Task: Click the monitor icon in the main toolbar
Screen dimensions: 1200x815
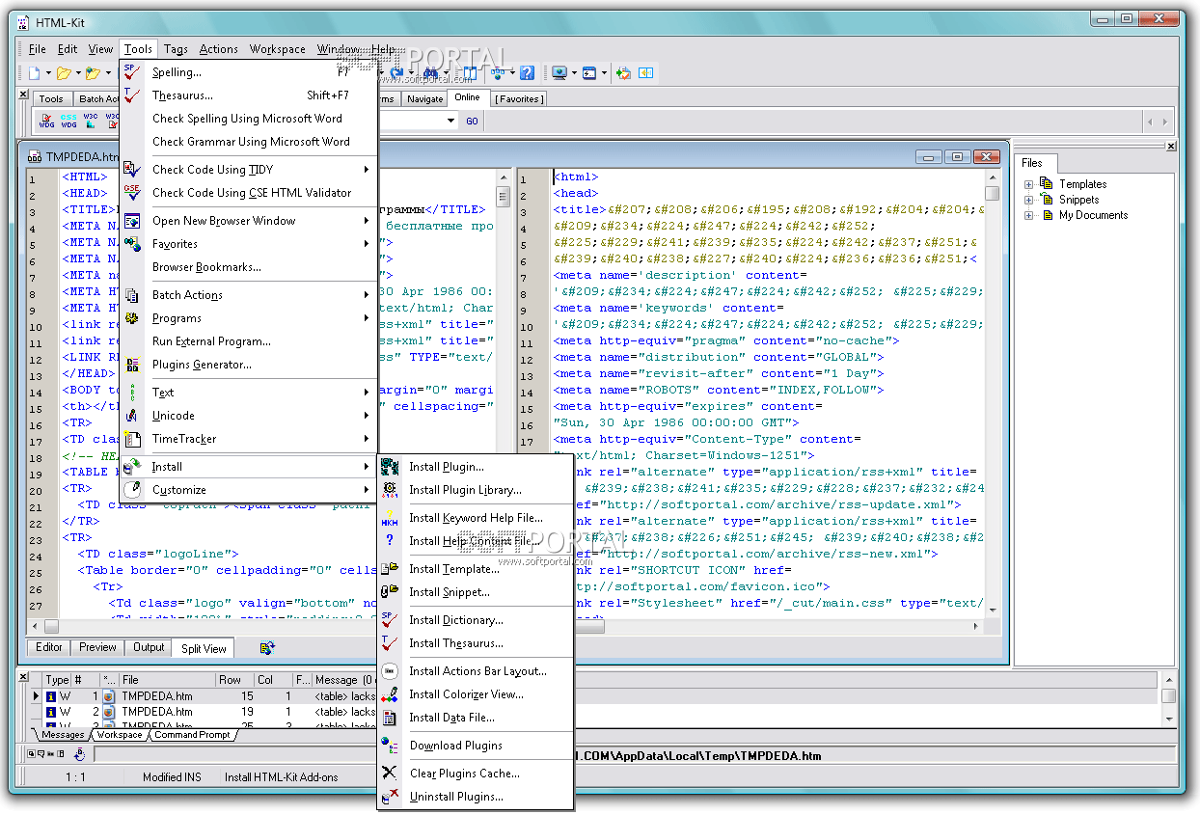Action: [559, 72]
